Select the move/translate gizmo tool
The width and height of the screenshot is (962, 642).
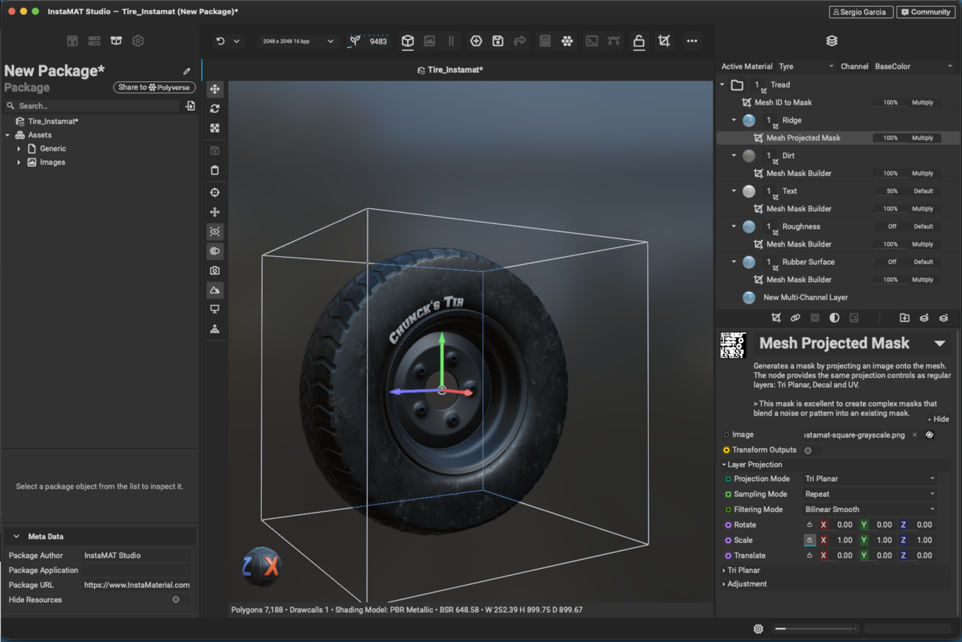click(x=215, y=89)
